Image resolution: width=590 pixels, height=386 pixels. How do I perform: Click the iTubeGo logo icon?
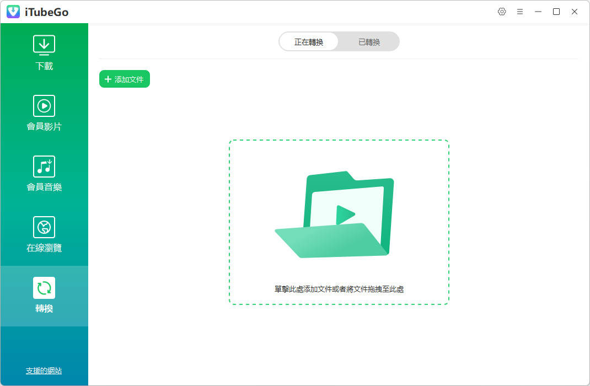13,12
